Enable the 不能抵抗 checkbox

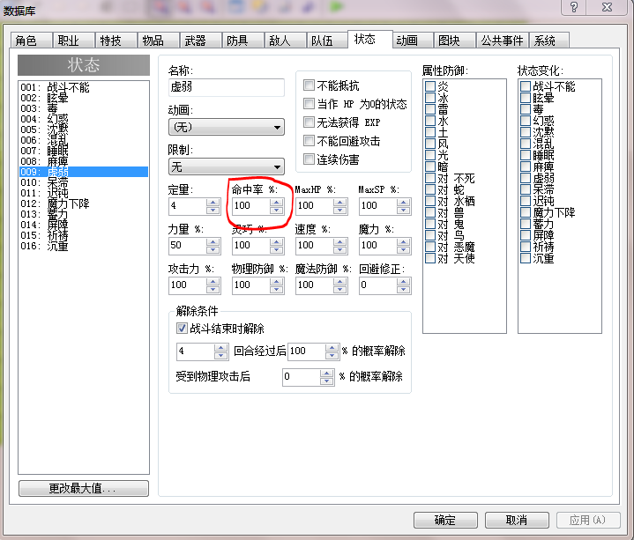[x=309, y=85]
